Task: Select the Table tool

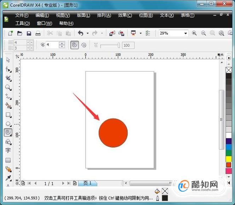Action: pyautogui.click(x=8, y=160)
